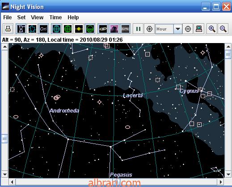Show planets using Saturn icon

tap(103, 29)
